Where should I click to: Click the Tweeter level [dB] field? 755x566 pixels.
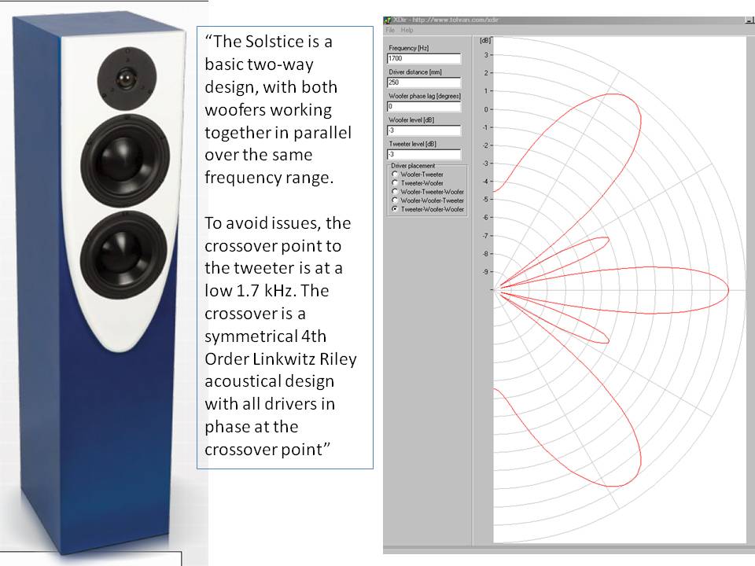[424, 155]
